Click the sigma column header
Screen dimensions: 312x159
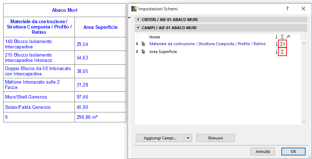tap(282, 37)
